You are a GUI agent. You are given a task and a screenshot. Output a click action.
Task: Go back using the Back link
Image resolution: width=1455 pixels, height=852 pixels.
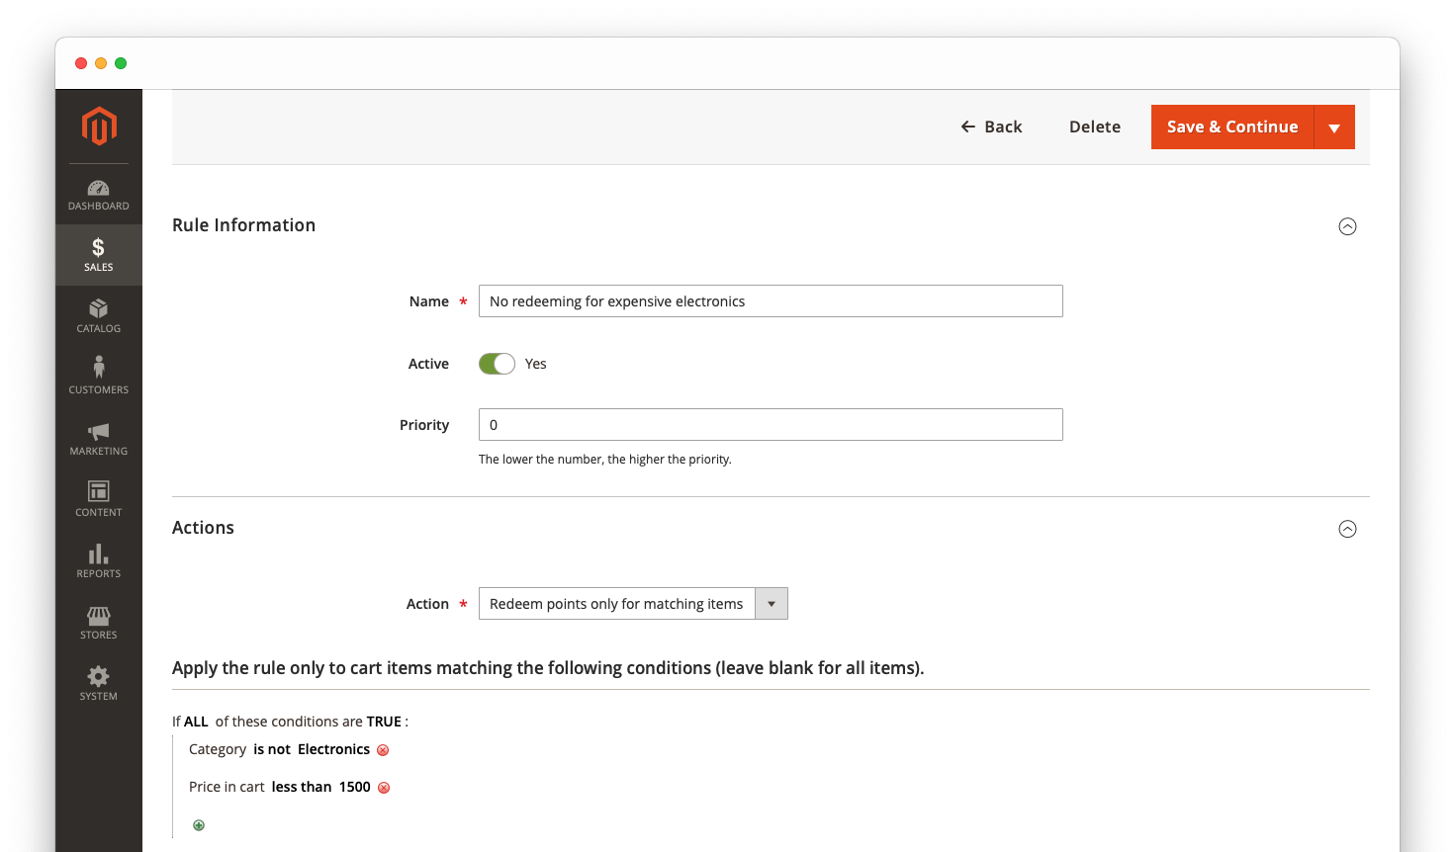pyautogui.click(x=991, y=127)
